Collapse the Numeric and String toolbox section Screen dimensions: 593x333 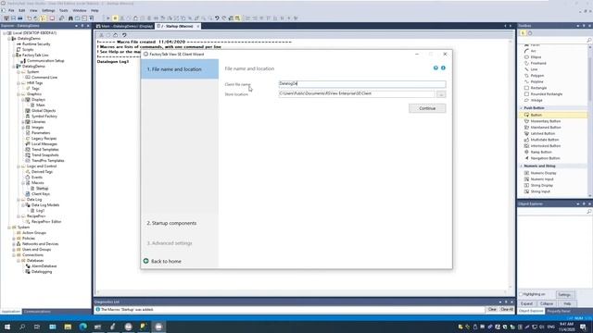click(x=522, y=166)
